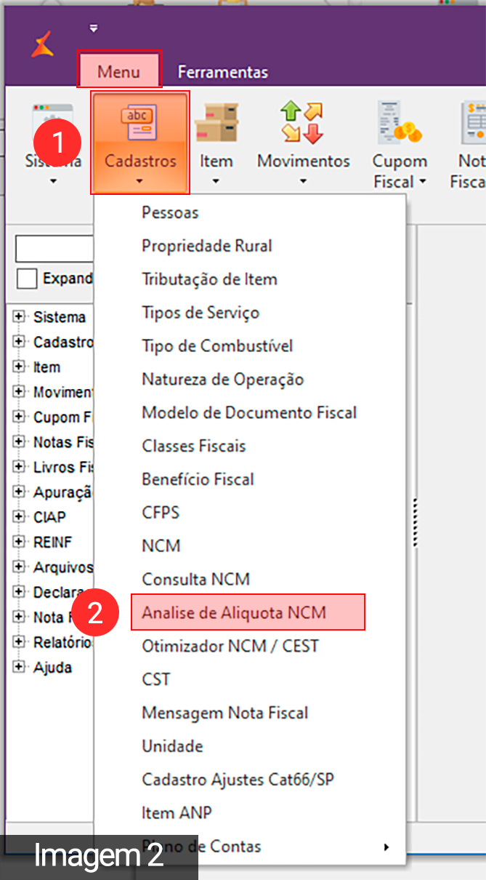Click the tree search input field

pyautogui.click(x=55, y=249)
